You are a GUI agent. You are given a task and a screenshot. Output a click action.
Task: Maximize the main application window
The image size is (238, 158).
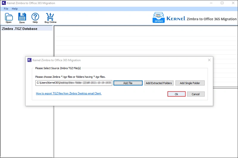click(x=222, y=3)
